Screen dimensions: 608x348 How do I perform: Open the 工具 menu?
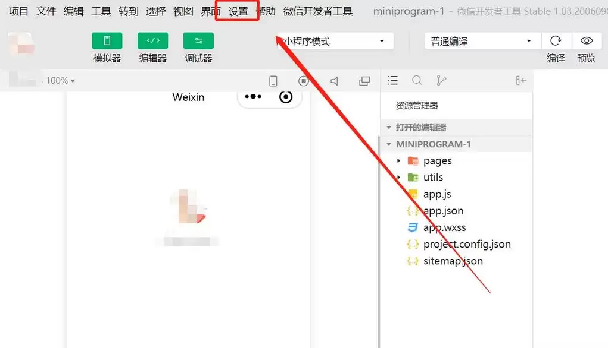point(101,11)
